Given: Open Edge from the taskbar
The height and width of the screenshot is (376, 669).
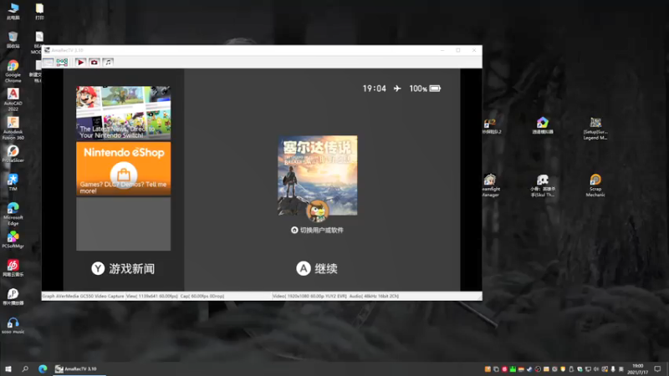Looking at the screenshot, I should click(x=43, y=368).
